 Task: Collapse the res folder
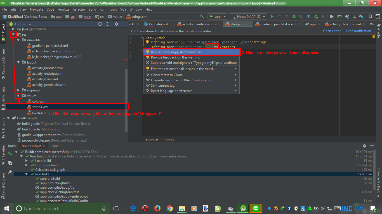[x=13, y=35]
